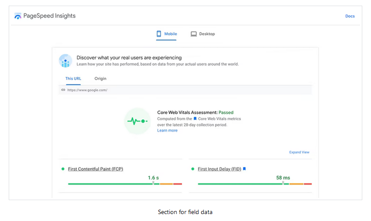Click the FID distribution bar

[255, 184]
